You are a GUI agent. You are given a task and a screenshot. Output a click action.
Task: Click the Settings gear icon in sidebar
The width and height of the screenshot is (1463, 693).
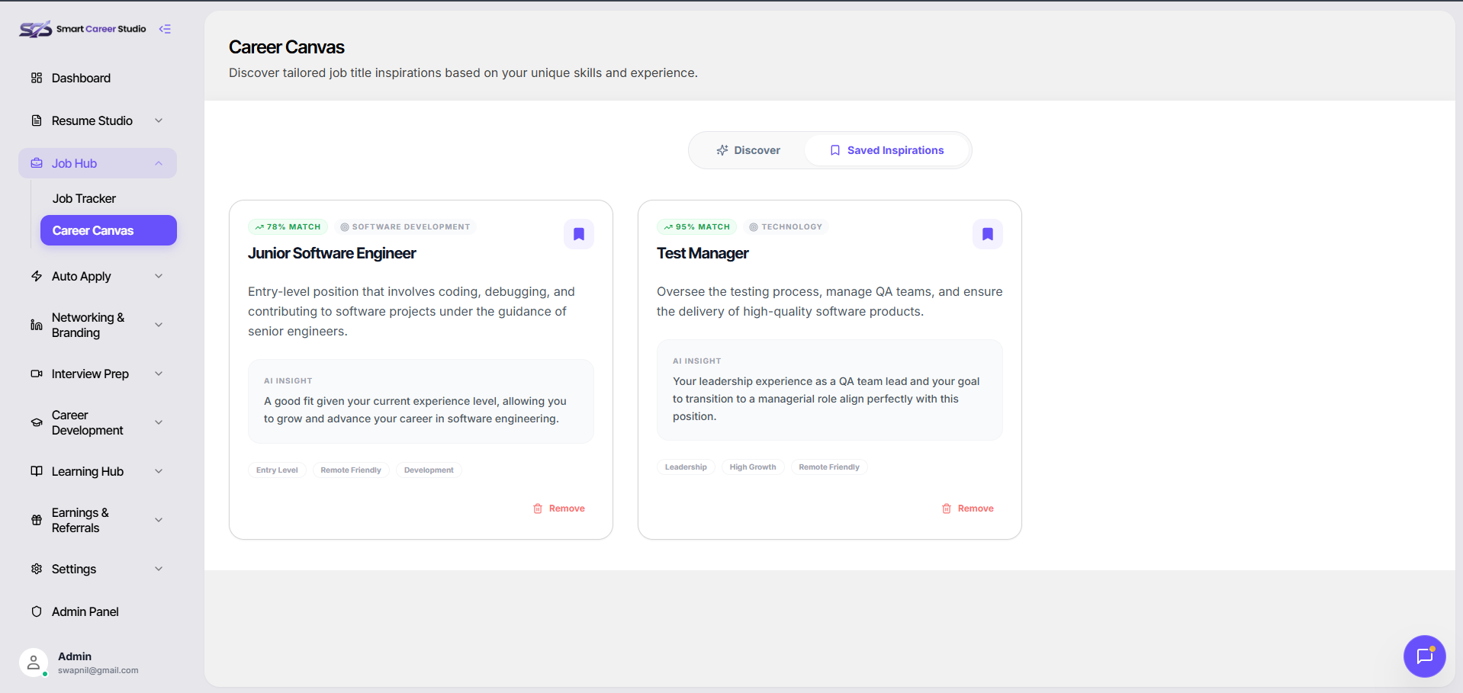[x=37, y=569]
